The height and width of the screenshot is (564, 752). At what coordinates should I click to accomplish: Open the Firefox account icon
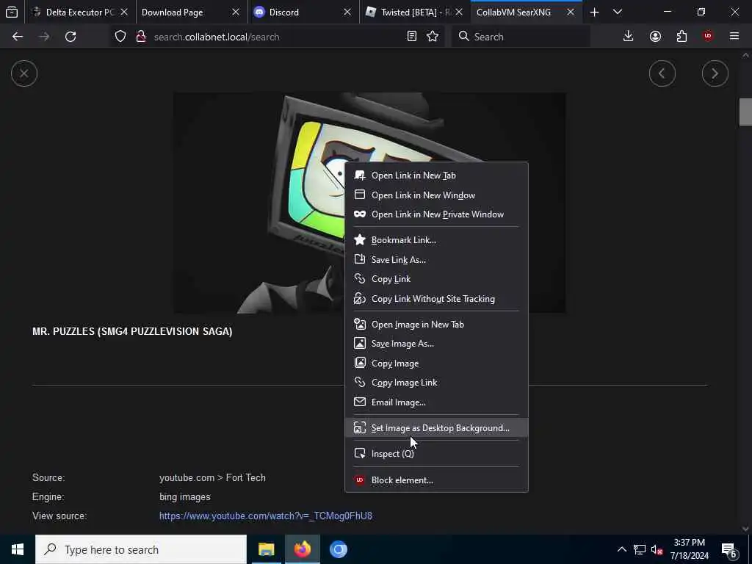(x=655, y=37)
